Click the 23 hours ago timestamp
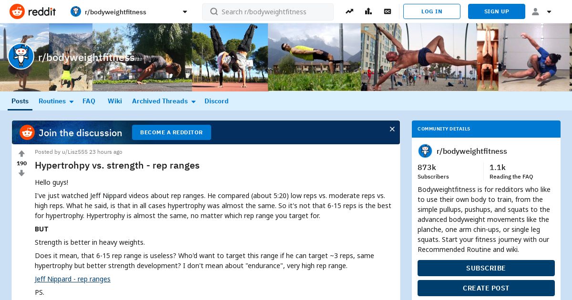 (106, 152)
